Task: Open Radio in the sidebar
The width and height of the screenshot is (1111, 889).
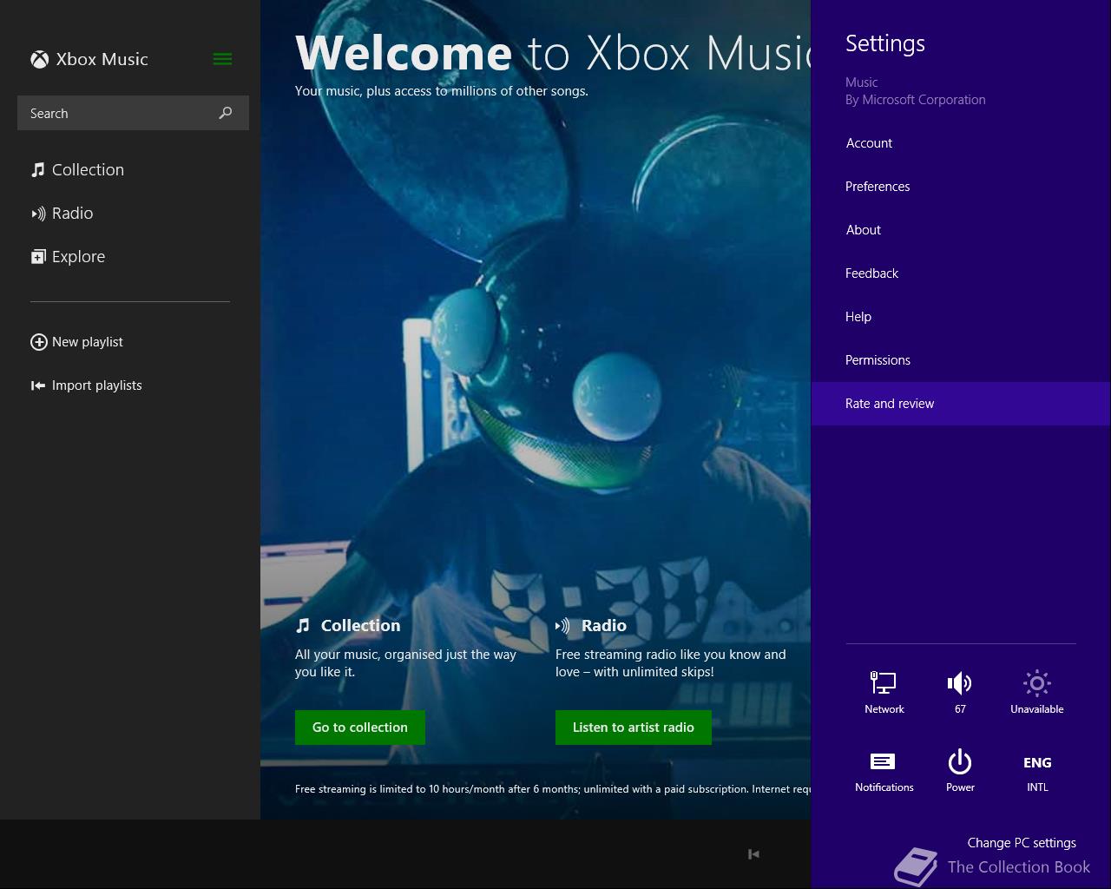Action: (62, 213)
